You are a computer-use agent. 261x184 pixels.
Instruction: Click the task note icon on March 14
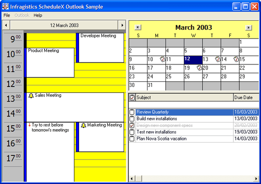(236, 59)
